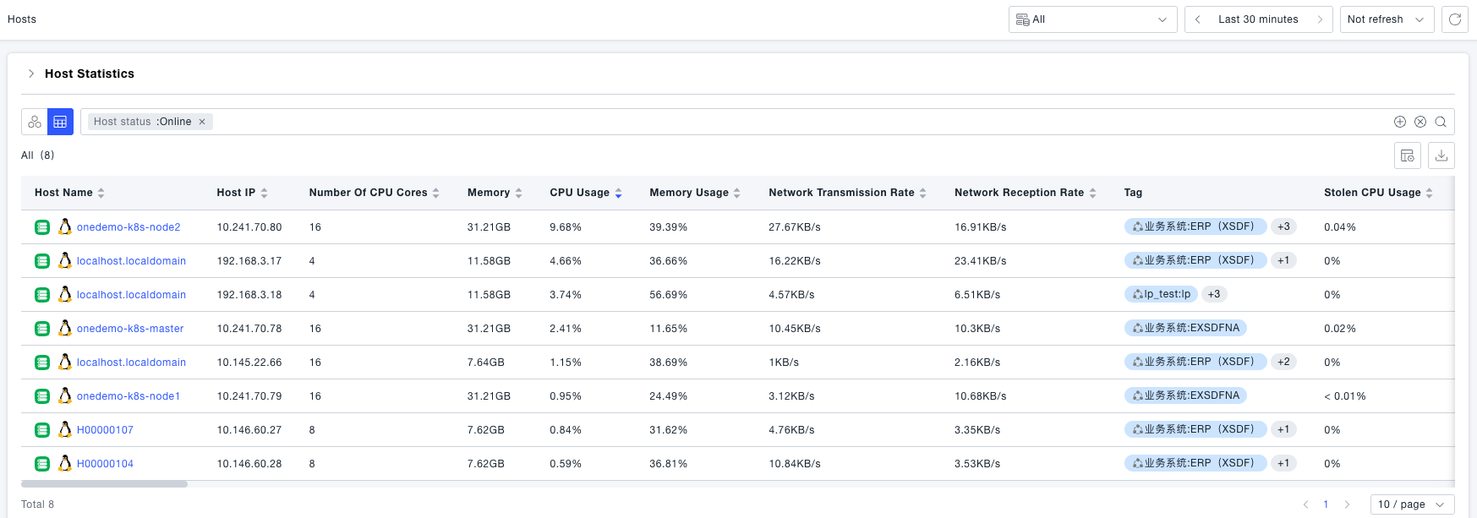Screen dimensions: 1477x518
Task: Go to previous time range arrow
Action: (x=1198, y=19)
